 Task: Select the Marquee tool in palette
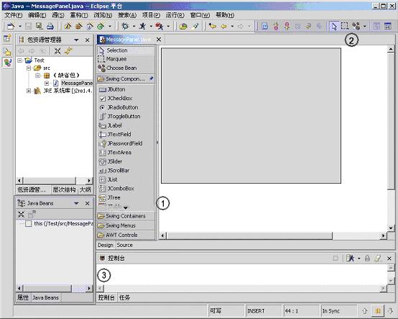coord(112,59)
